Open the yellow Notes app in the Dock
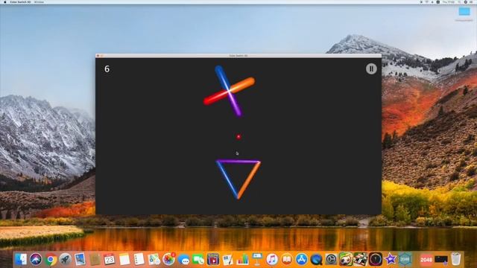 point(124,260)
